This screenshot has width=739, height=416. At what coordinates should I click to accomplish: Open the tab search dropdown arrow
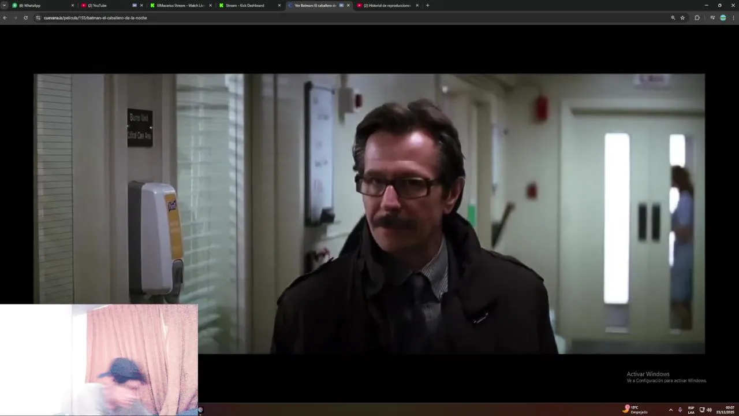4,5
